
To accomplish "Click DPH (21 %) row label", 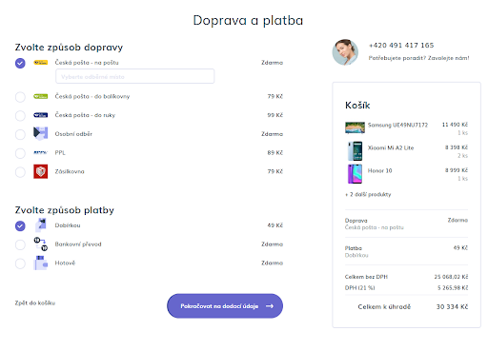I will click(x=360, y=287).
